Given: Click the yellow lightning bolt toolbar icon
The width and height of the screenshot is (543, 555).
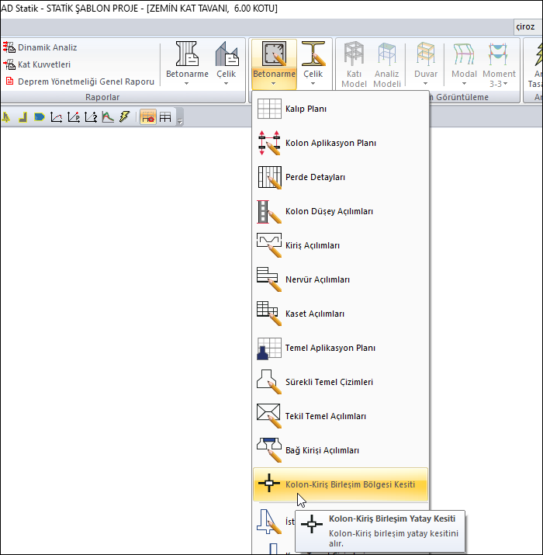Looking at the screenshot, I should tap(125, 116).
